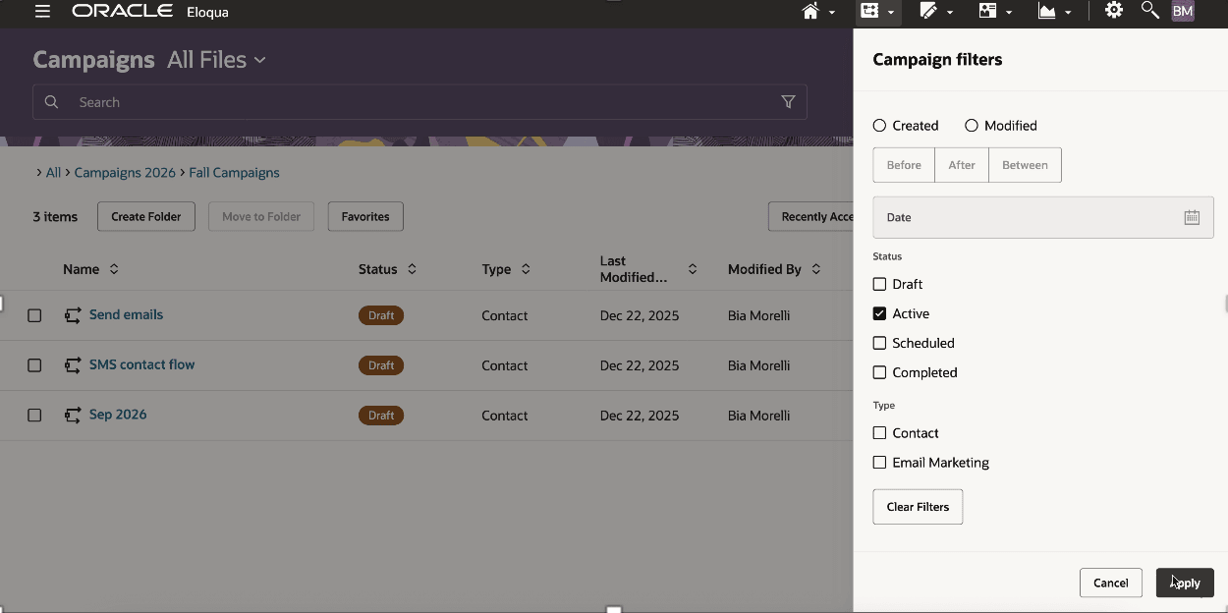Choose the After date option

pos(962,165)
